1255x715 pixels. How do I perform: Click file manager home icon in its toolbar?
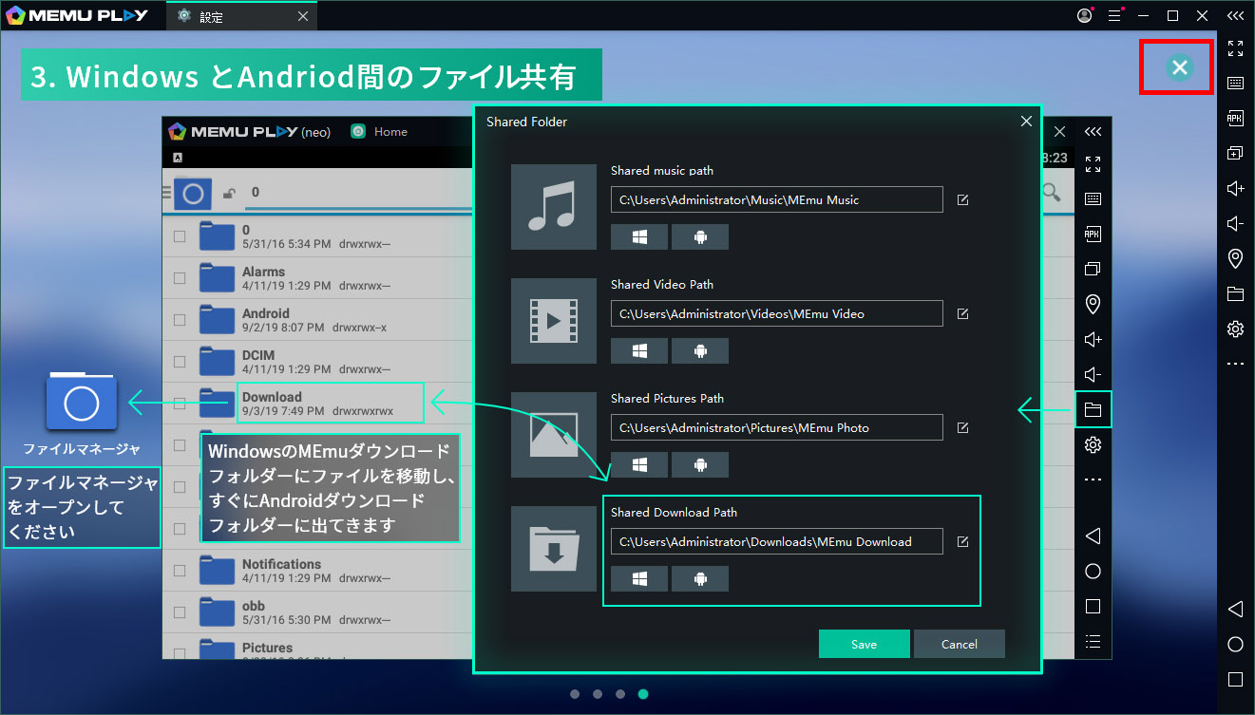[193, 194]
